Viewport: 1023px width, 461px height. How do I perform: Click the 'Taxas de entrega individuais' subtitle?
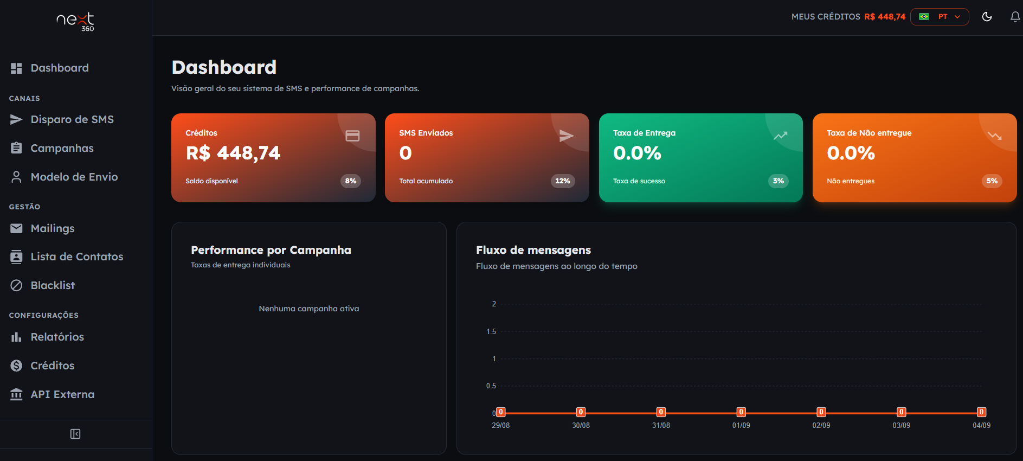[241, 265]
